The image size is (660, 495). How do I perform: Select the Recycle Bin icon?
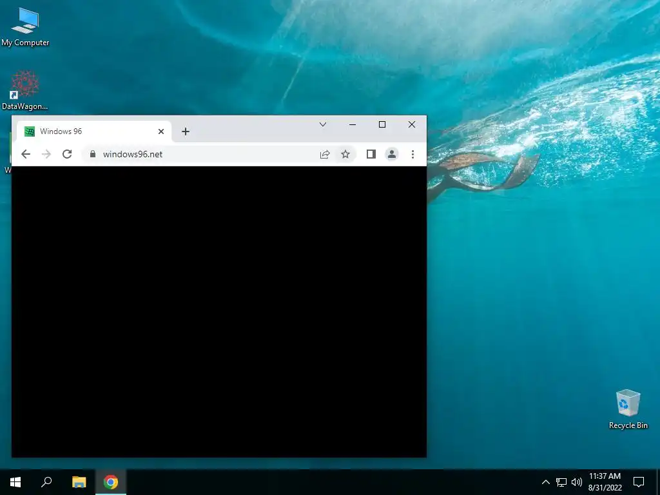(x=628, y=409)
